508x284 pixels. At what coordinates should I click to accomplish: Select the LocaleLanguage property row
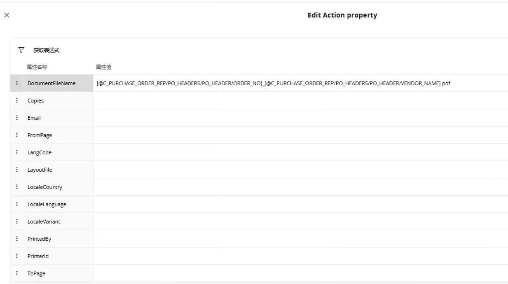[x=47, y=204]
